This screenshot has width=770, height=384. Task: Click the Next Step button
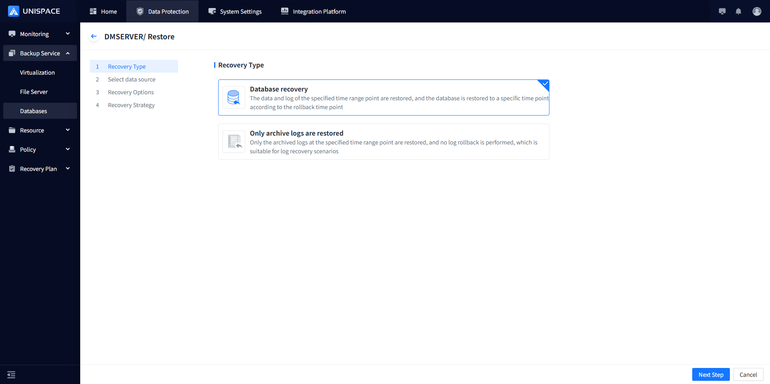(x=711, y=374)
